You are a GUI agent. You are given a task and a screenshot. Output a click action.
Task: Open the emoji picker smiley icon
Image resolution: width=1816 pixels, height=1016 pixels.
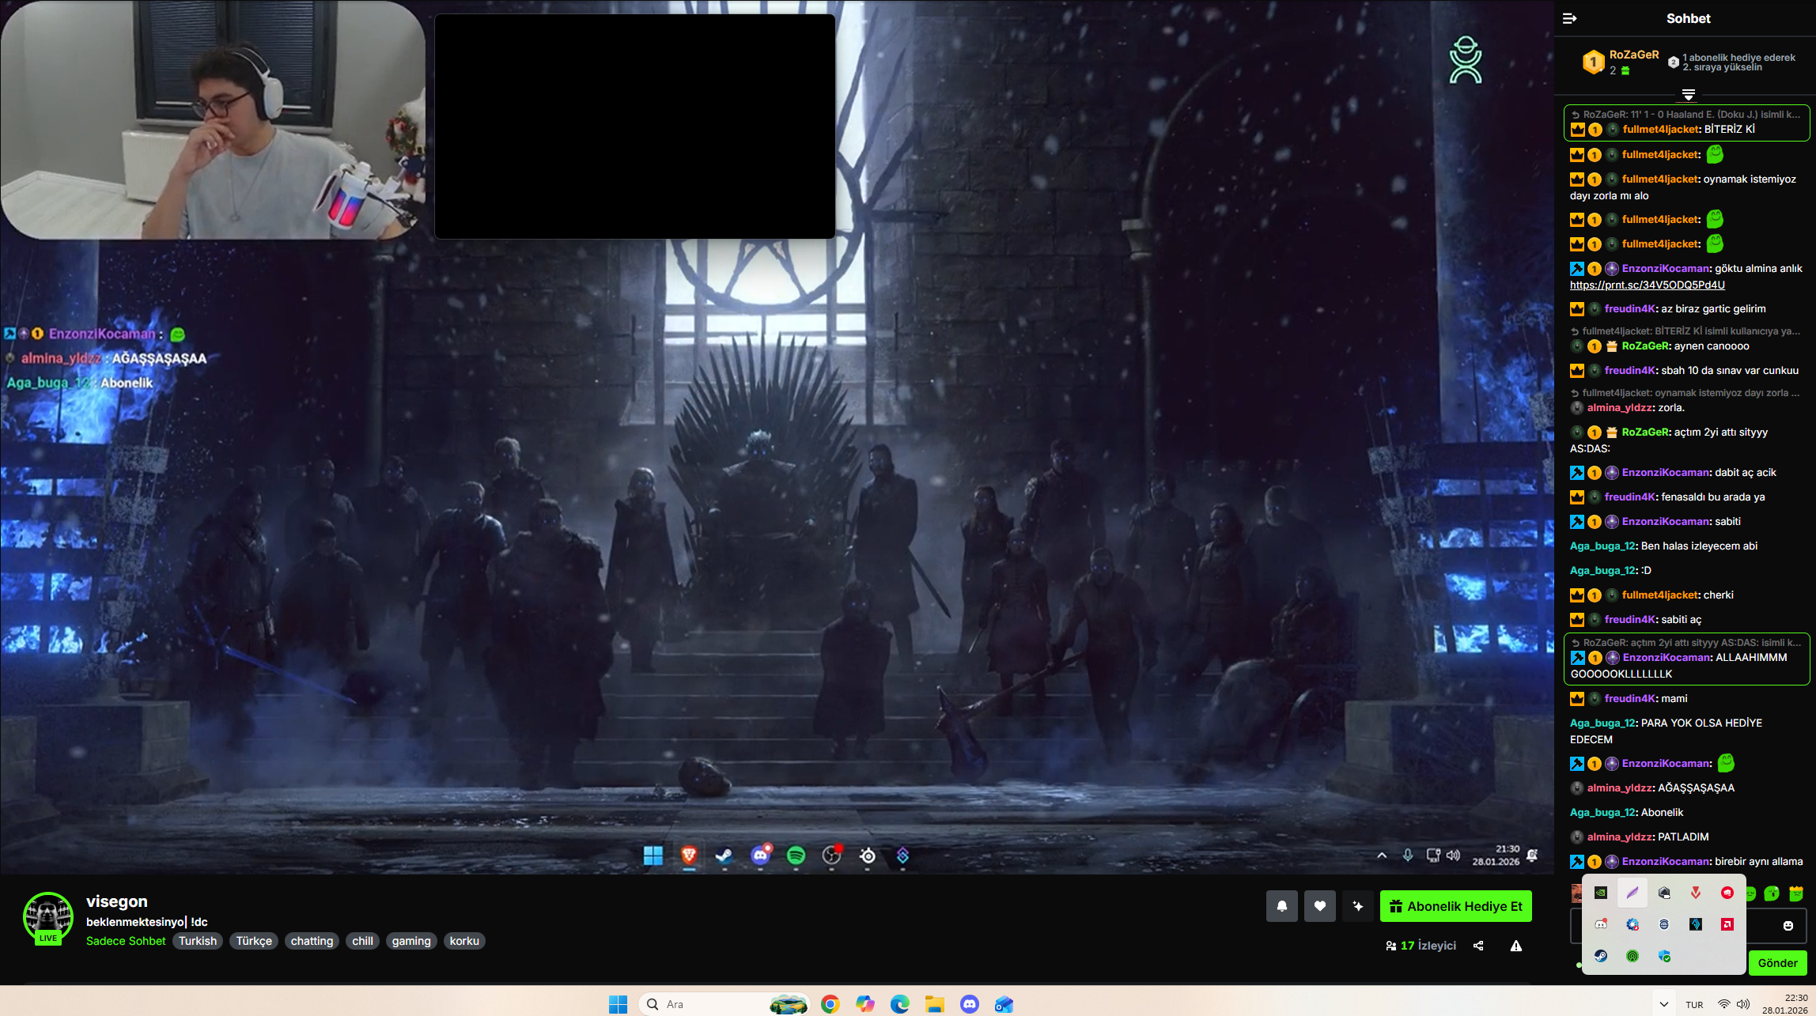1788,925
